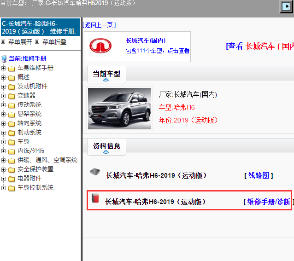Expand the 供暖、通风、空调系统 tree node
The image size is (294, 261).
(3, 160)
